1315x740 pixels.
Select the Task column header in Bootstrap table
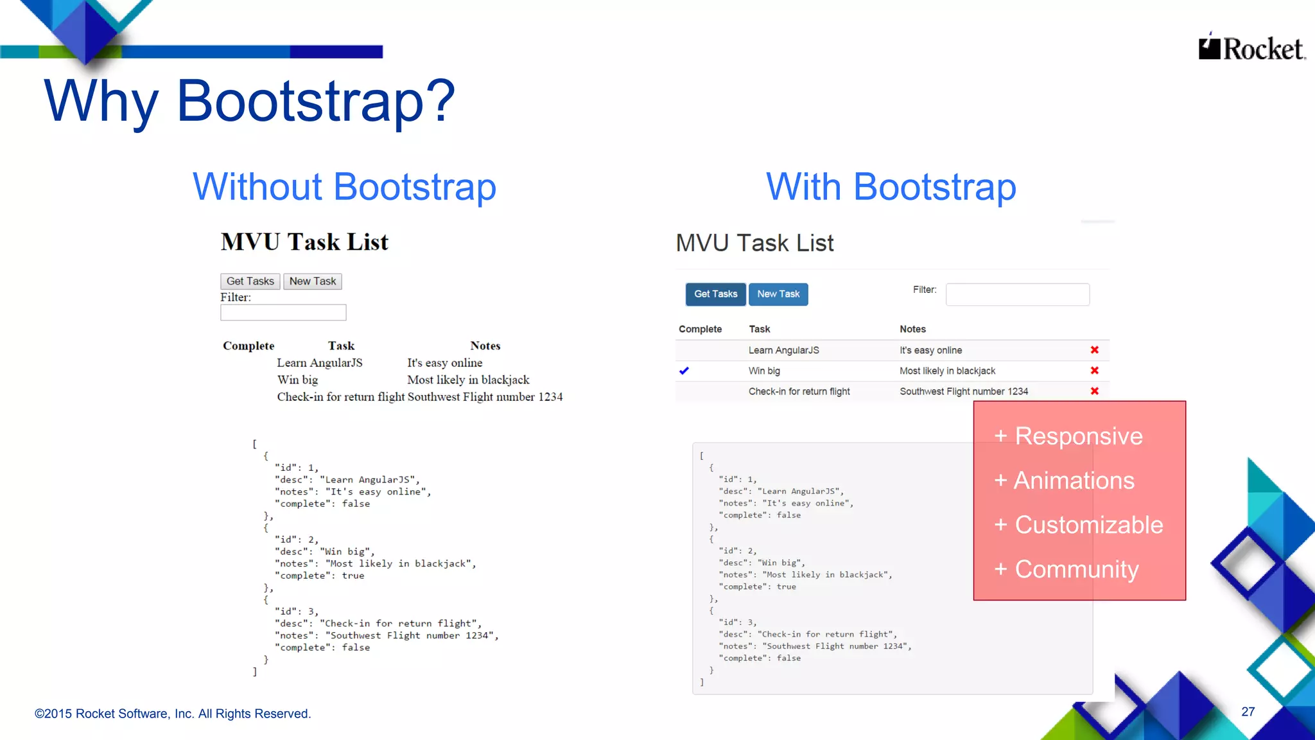click(x=759, y=329)
